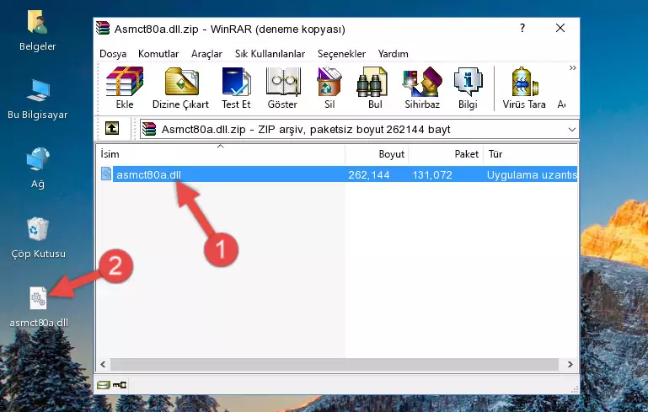Select the asmct80a.dll row name

tap(148, 174)
